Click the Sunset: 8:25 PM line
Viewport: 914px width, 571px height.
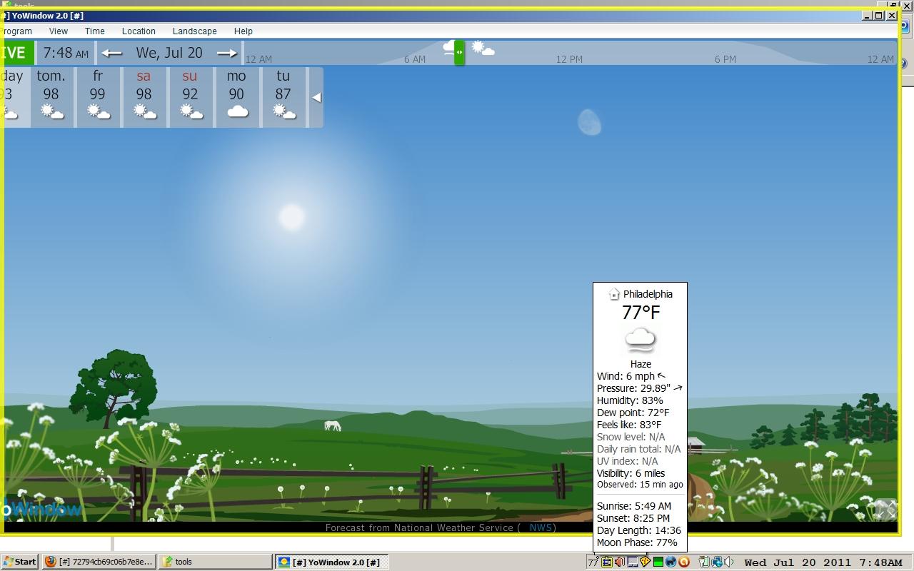[x=633, y=518]
